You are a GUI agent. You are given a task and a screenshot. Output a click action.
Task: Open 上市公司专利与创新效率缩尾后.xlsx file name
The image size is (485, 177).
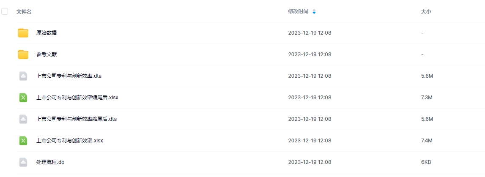(77, 98)
